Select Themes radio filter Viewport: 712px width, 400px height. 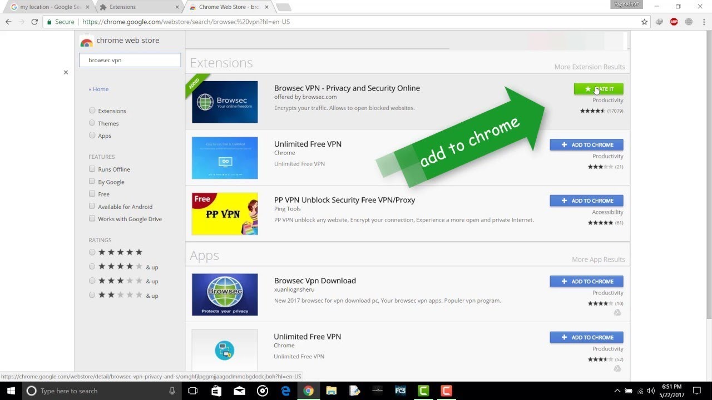[x=92, y=123]
